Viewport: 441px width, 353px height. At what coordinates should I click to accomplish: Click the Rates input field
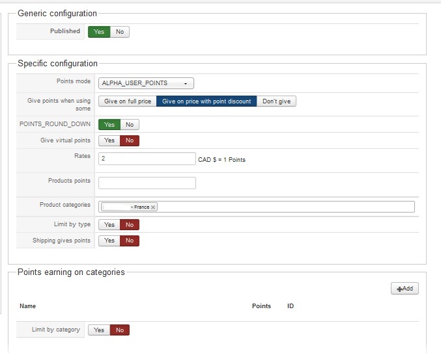147,159
